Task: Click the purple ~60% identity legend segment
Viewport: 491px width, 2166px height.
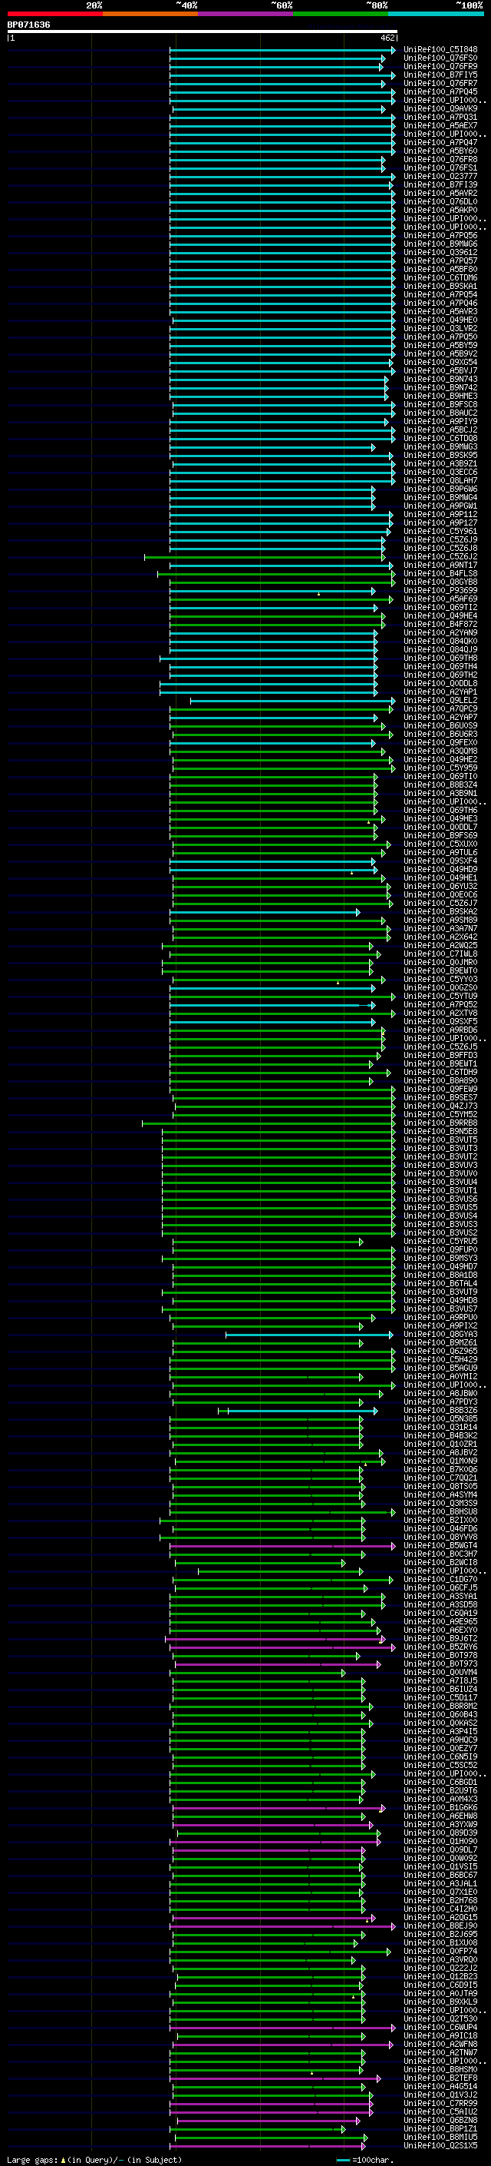Action: 246,14
